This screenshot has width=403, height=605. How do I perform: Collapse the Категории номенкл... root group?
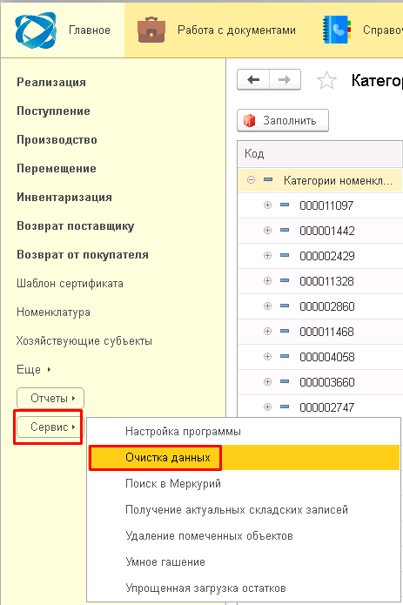point(251,180)
